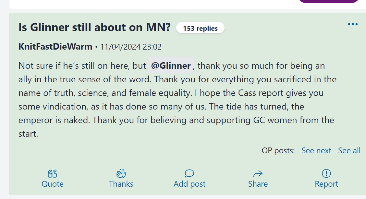Click the thread title Is Glinner still about

pos(94,27)
